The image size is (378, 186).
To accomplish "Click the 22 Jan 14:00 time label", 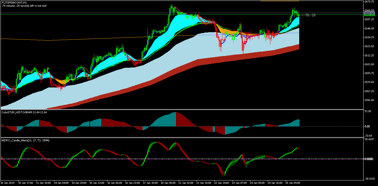I will coord(222,183).
